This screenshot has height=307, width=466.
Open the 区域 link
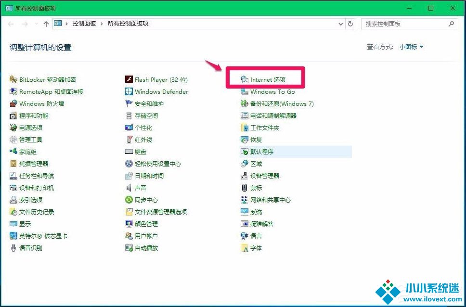coord(256,164)
